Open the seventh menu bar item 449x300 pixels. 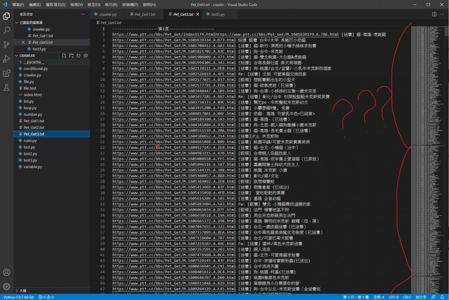(130, 4)
